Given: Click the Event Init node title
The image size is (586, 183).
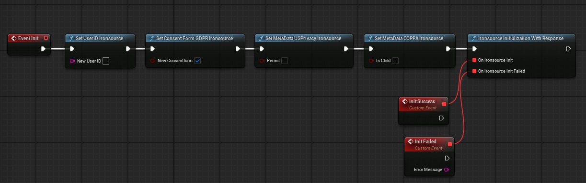Looking at the screenshot, I should point(28,38).
